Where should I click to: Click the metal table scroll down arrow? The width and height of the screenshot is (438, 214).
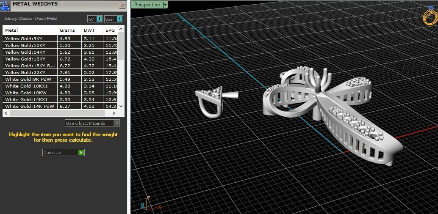pos(121,106)
